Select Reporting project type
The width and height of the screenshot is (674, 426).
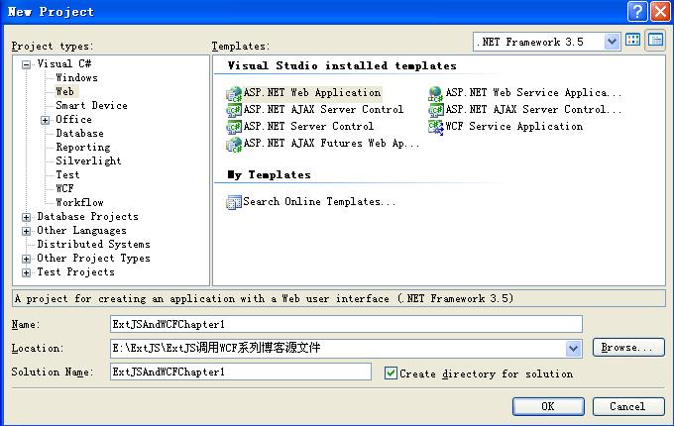83,148
